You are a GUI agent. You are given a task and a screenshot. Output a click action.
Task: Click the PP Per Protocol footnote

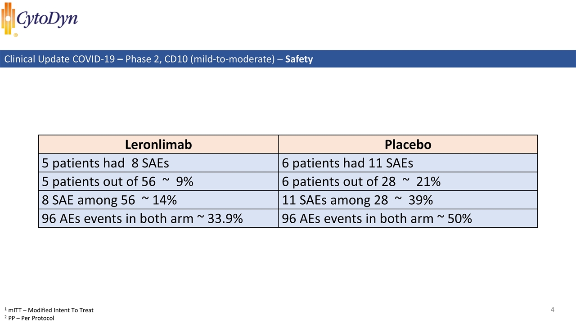[x=29, y=318]
